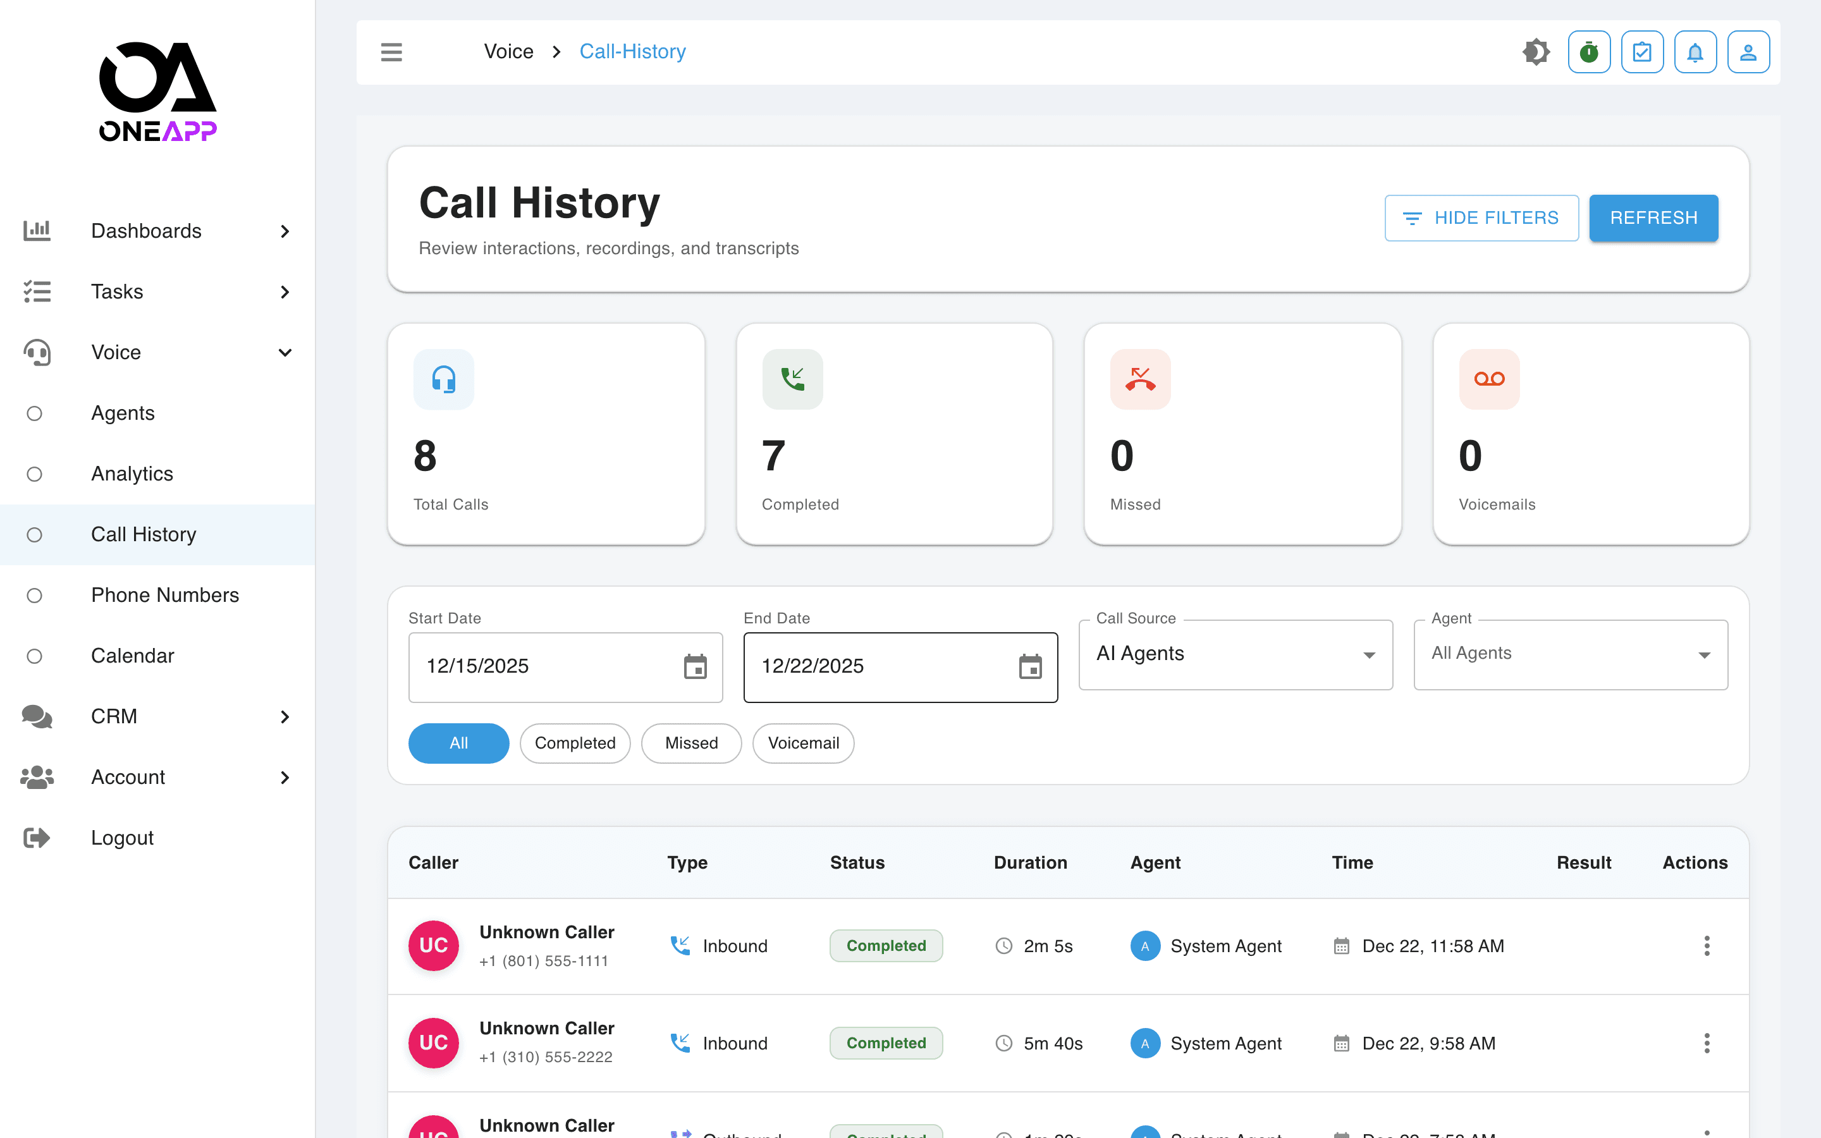Open the Start Date calendar picker

pyautogui.click(x=697, y=667)
